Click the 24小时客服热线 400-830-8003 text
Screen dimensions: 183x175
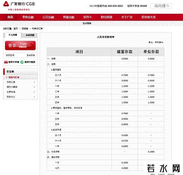(x=106, y=6)
